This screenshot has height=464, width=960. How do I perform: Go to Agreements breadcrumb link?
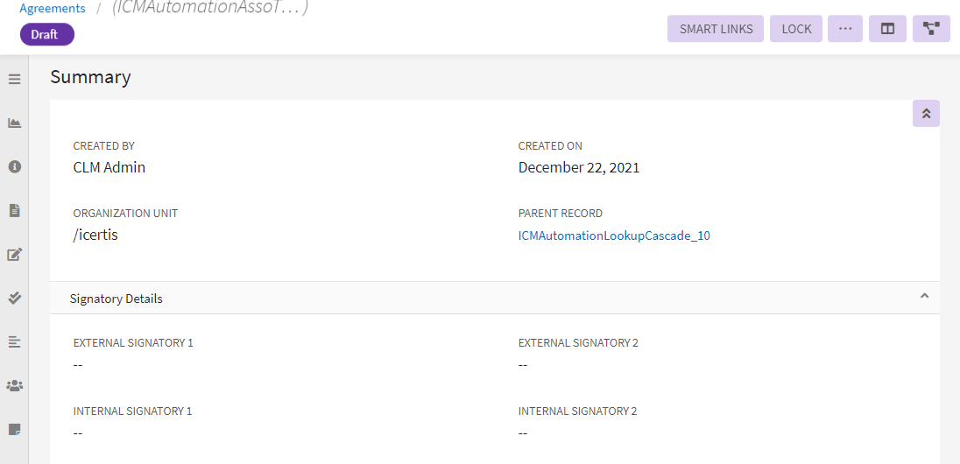(53, 9)
